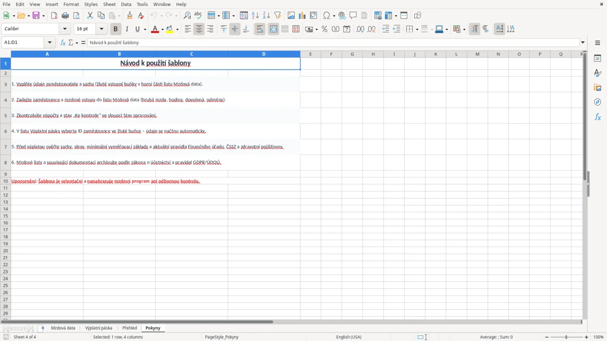Open the Format menu
The image size is (607, 341).
(x=71, y=4)
